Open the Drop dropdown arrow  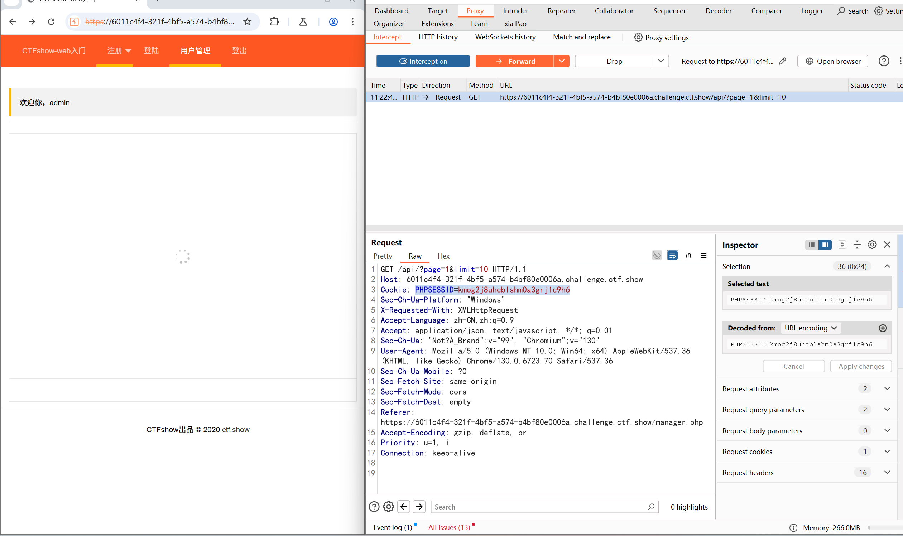(661, 61)
